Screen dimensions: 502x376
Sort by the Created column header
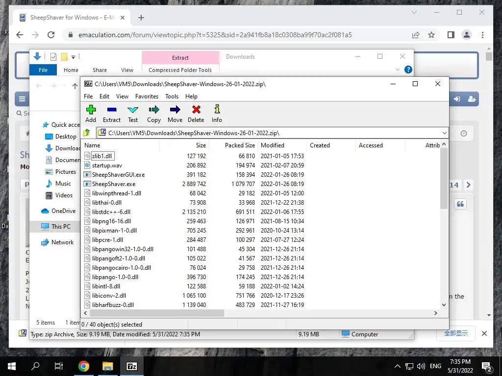click(x=331, y=145)
